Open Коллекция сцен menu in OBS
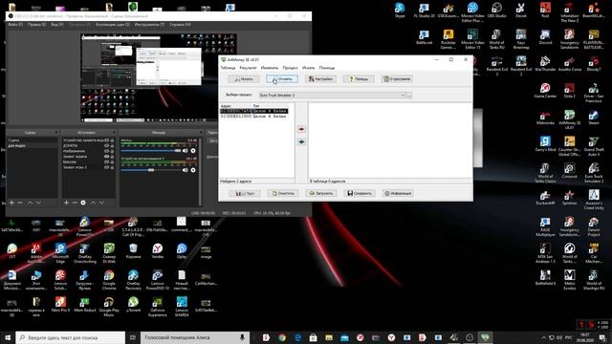 coord(113,25)
